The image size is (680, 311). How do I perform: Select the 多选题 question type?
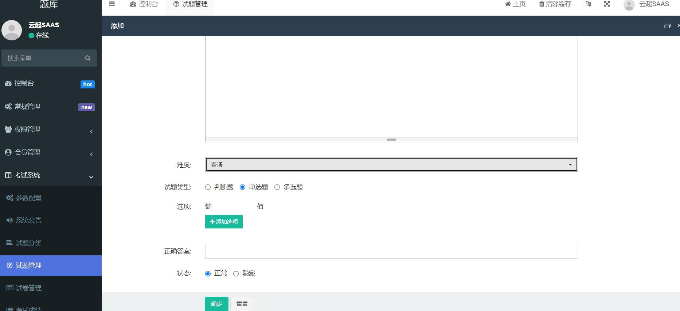[277, 187]
